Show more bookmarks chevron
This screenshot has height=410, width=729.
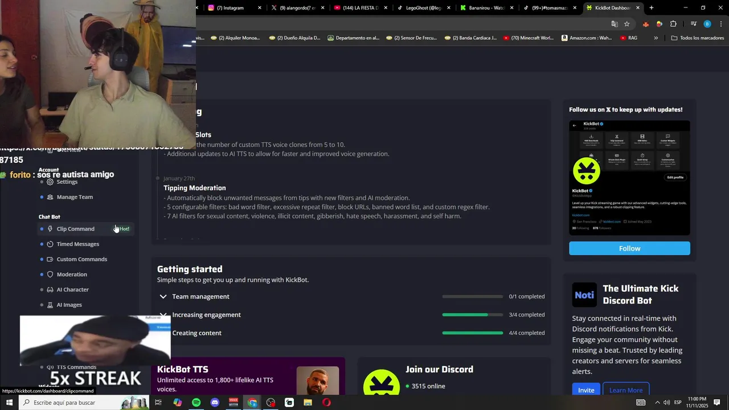656,38
